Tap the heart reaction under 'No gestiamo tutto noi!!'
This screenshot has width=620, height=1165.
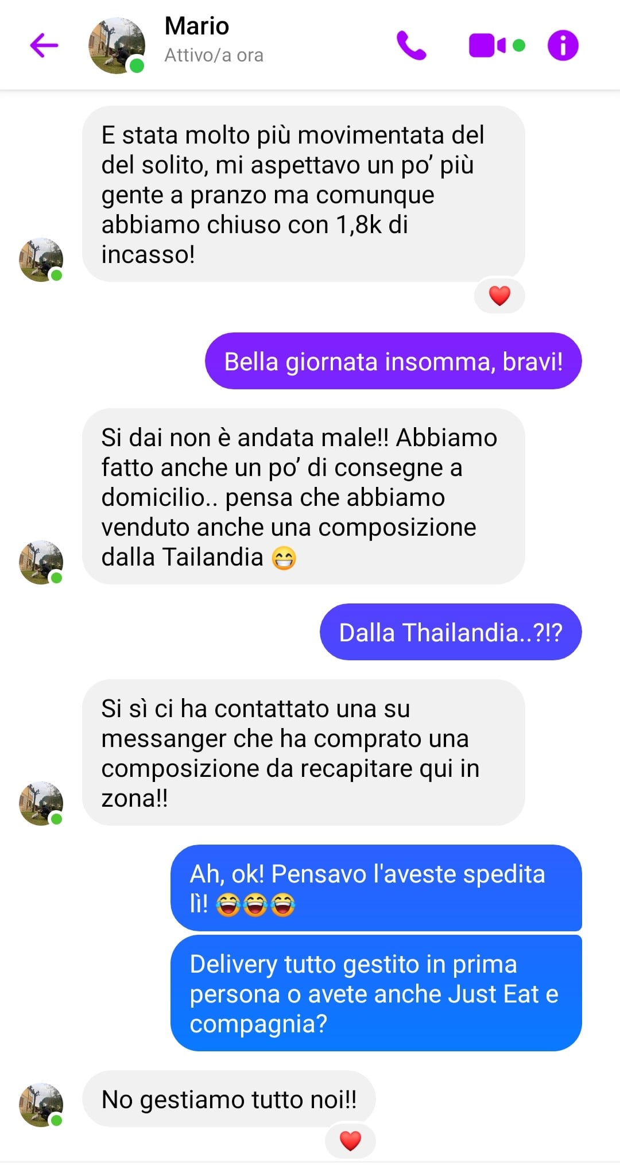(350, 1140)
